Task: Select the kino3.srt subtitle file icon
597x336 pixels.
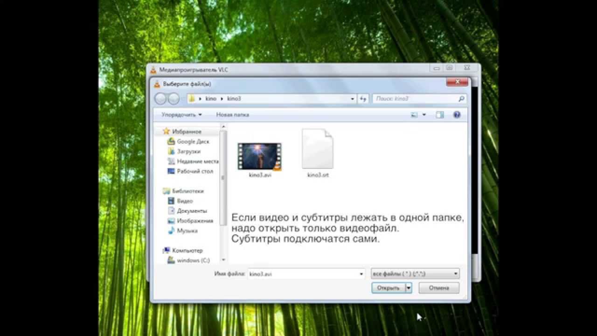Action: [318, 149]
